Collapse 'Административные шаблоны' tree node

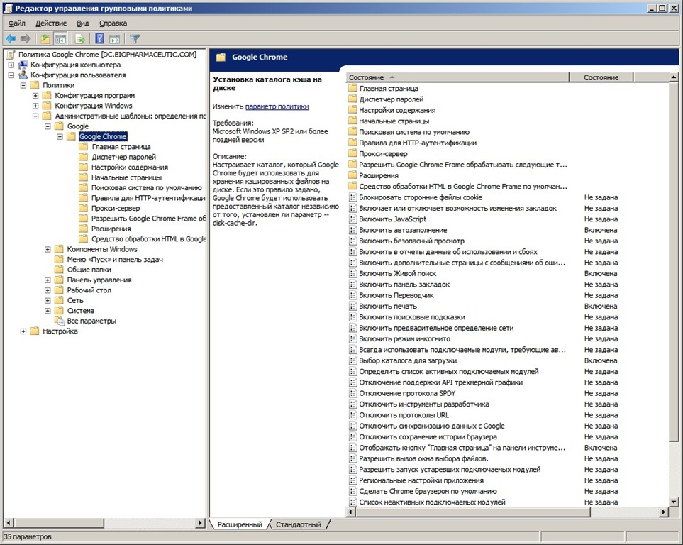pos(35,116)
